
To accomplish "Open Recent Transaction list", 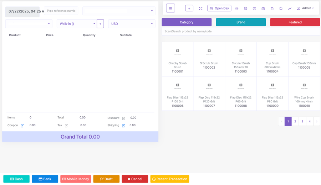I will tap(169, 179).
